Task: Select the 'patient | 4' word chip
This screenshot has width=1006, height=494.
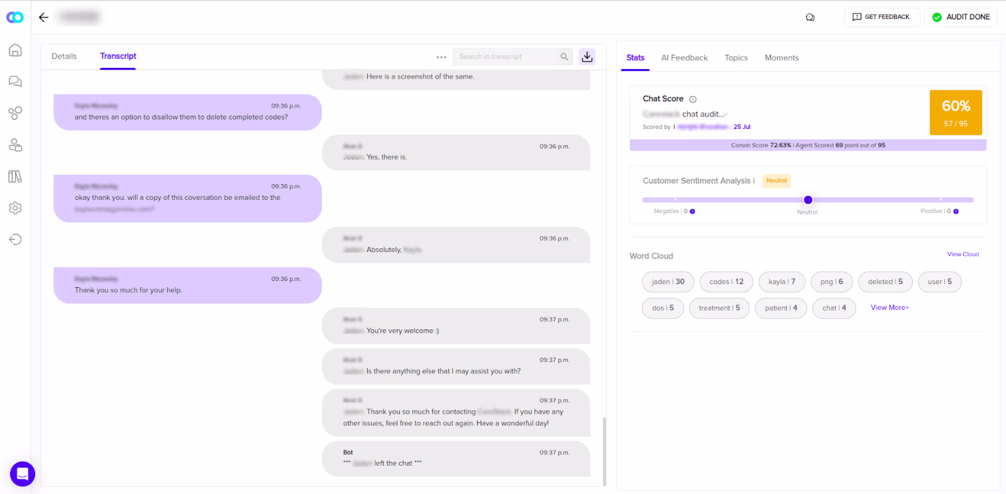Action: click(781, 308)
